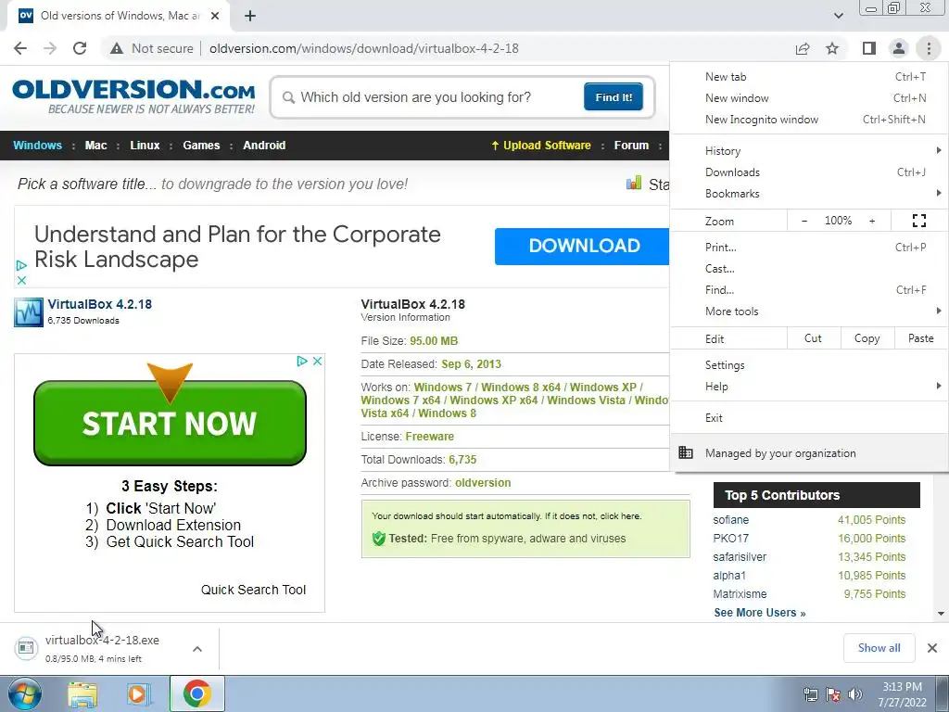Click Managed by your organization entry
949x712 pixels.
tap(809, 453)
